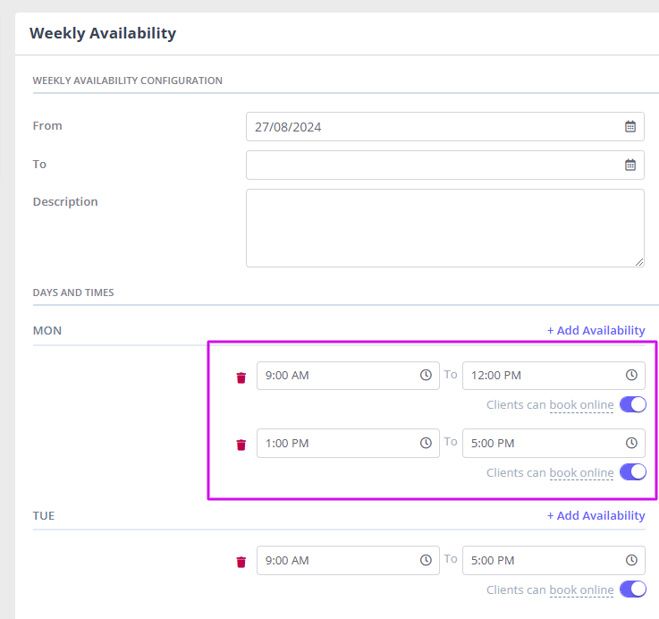Viewport: 659px width, 619px height.
Task: Click book online link in Monday morning slot
Action: (x=581, y=405)
